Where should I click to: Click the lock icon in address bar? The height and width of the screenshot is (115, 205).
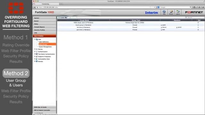37,7
